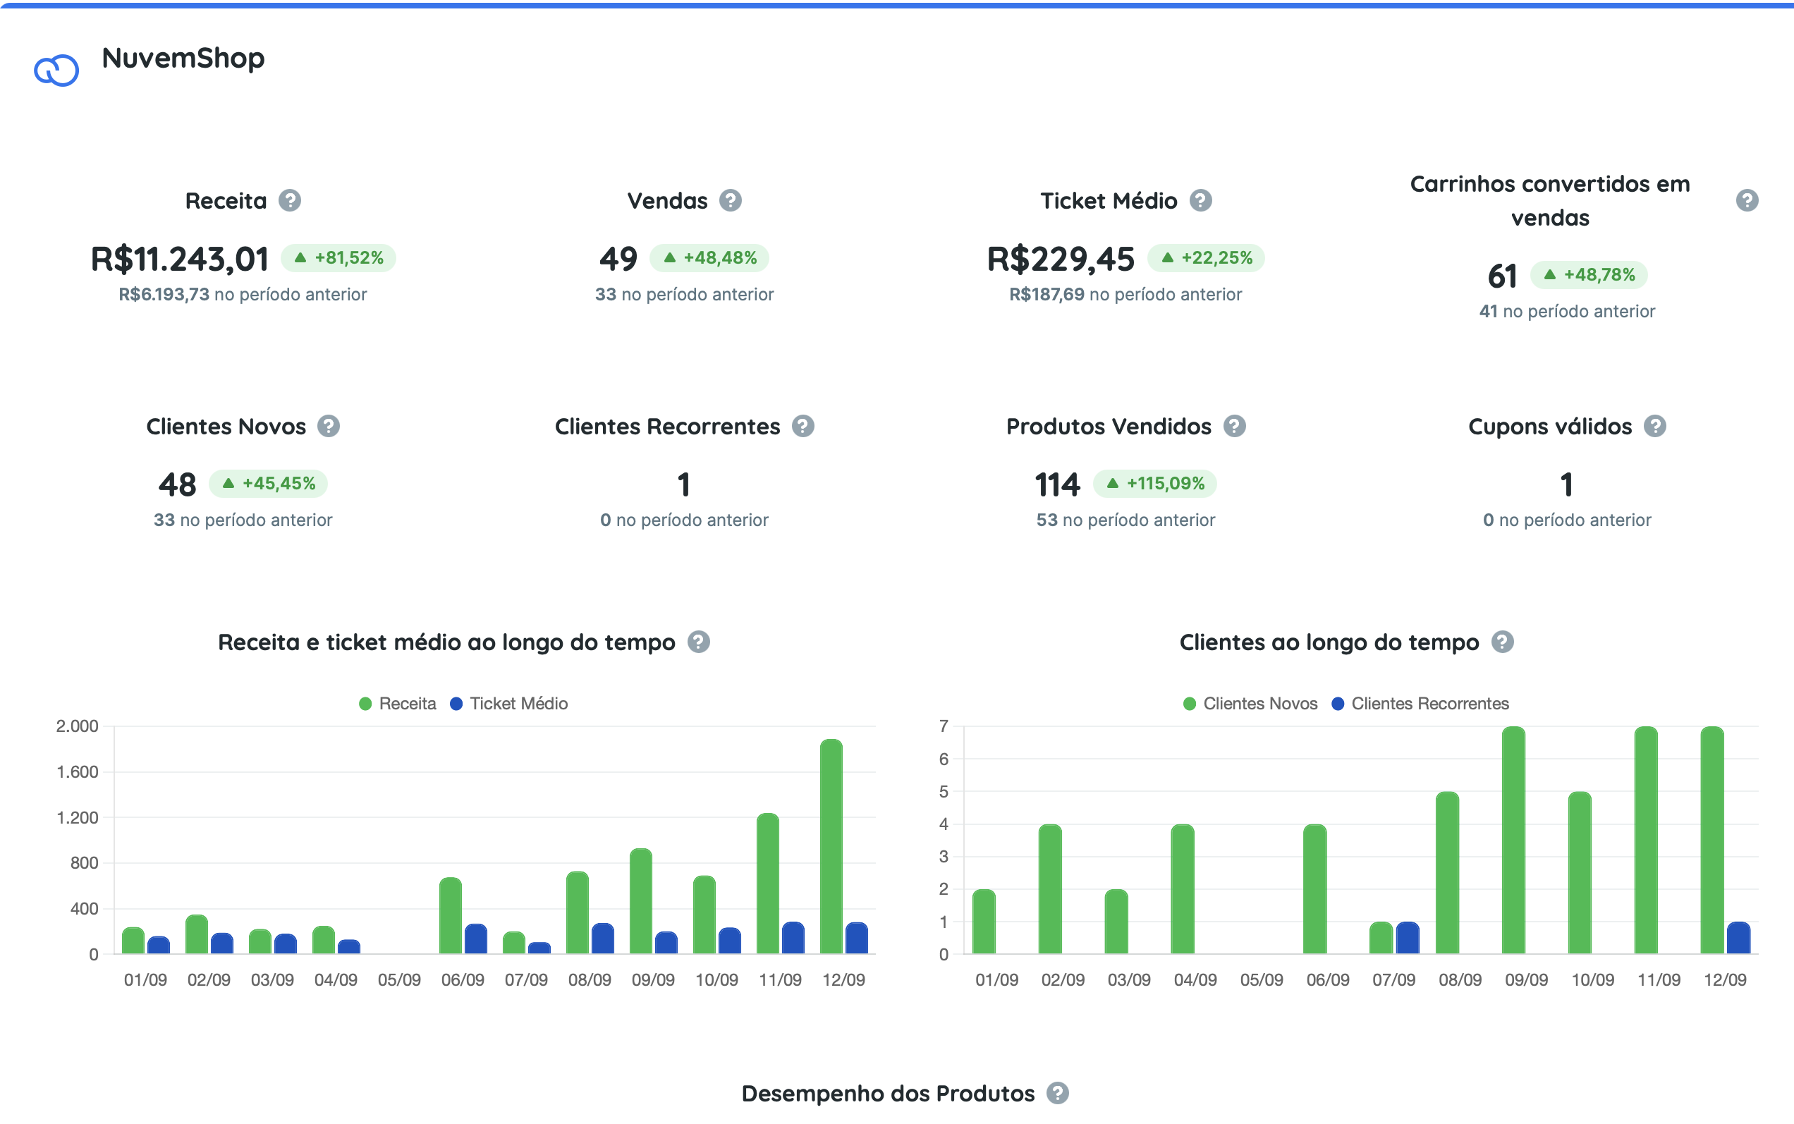Open help icon next to Desempenho dos Produtos
This screenshot has height=1124, width=1794.
(x=1057, y=1094)
